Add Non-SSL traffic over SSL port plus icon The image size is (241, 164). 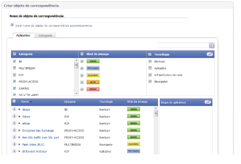(14, 137)
